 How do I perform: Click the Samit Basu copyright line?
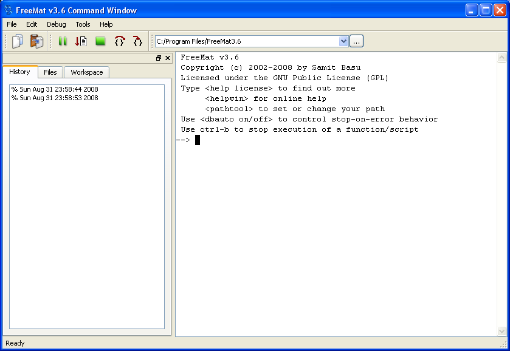[x=271, y=67]
